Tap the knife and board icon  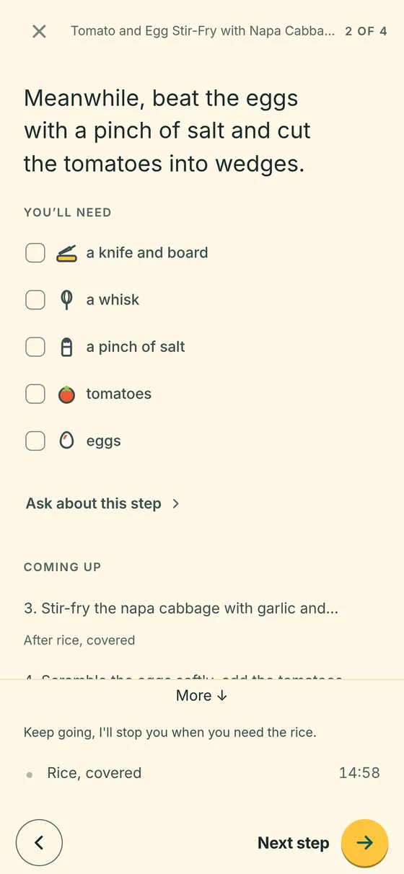point(66,253)
